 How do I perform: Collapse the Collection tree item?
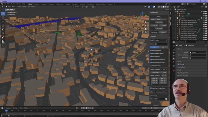[x=175, y=12]
